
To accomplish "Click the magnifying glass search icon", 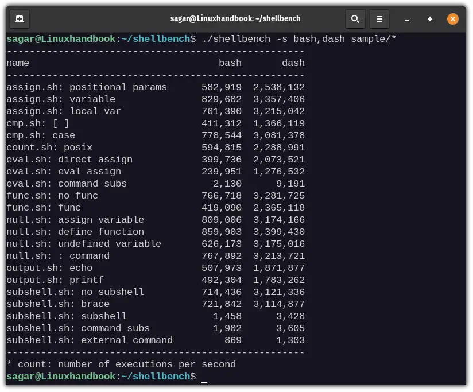I will point(355,18).
